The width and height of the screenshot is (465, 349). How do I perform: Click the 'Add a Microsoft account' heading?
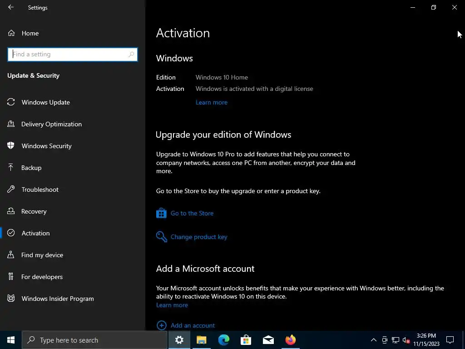tap(205, 269)
